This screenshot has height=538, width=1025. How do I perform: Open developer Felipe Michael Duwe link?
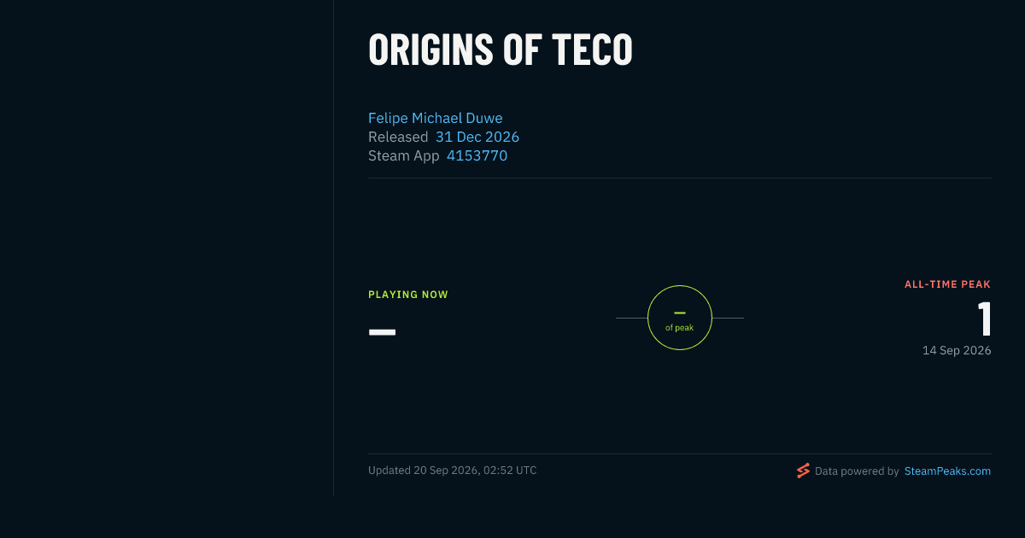pyautogui.click(x=436, y=118)
